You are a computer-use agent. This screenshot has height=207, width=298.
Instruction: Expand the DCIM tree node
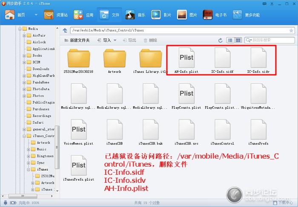[x=24, y=62]
